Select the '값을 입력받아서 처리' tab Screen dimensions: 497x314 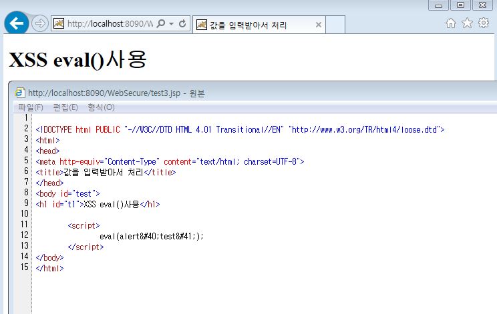click(259, 25)
